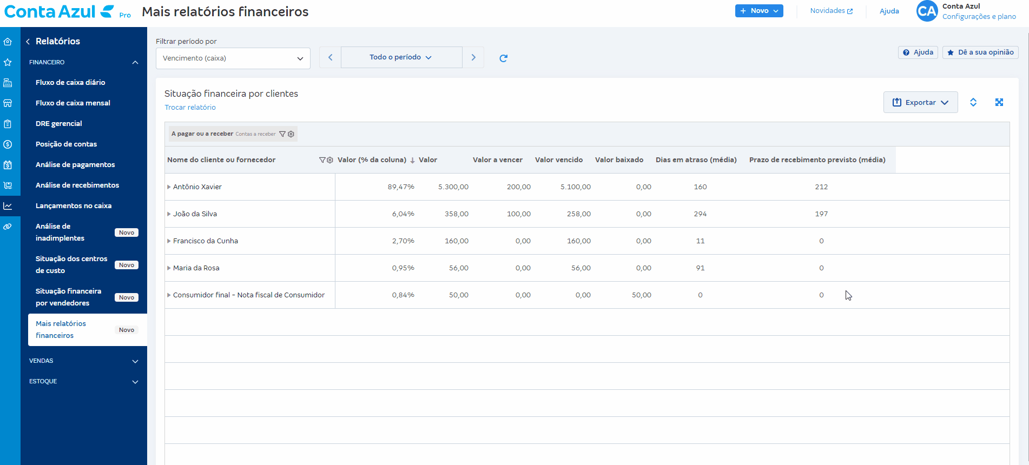1029x465 pixels.
Task: Click the dollar coin icon in left rail
Action: pyautogui.click(x=8, y=144)
